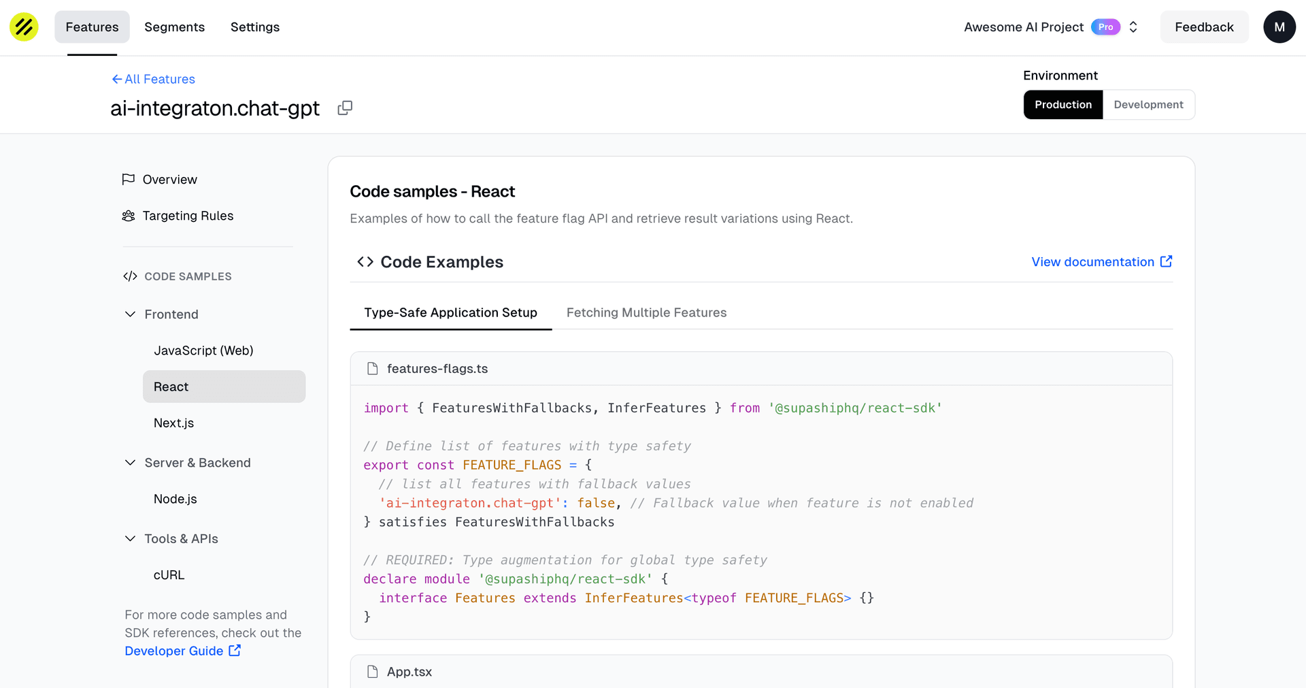
Task: Click the file icon beside App.tsx
Action: (x=372, y=672)
